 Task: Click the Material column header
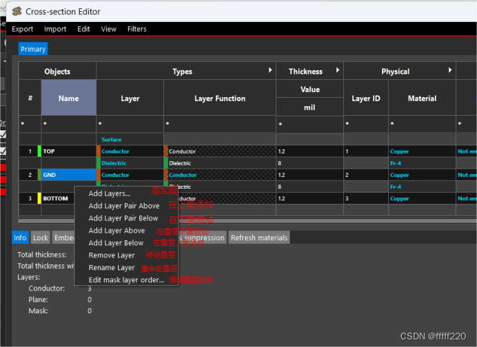click(423, 98)
